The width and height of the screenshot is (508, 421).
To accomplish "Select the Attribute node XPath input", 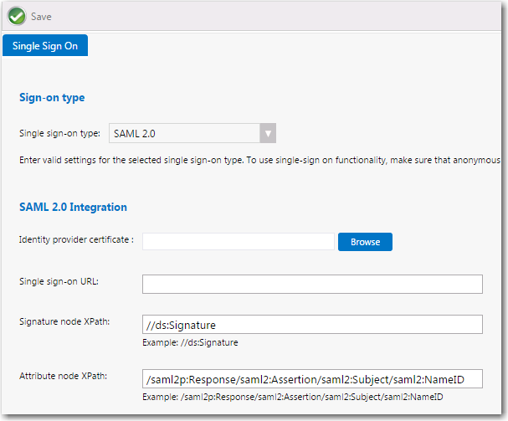I will (x=312, y=379).
